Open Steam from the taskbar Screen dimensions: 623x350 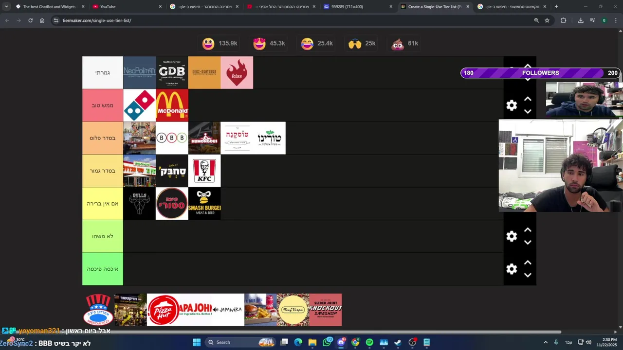coord(398,342)
